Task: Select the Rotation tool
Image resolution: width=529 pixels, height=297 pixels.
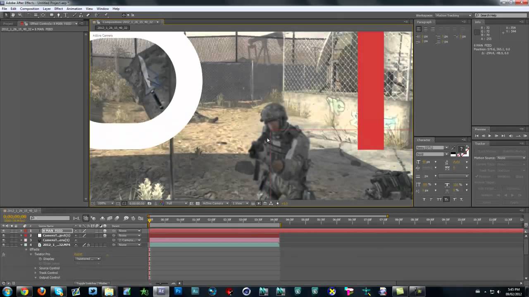Action: (29, 15)
